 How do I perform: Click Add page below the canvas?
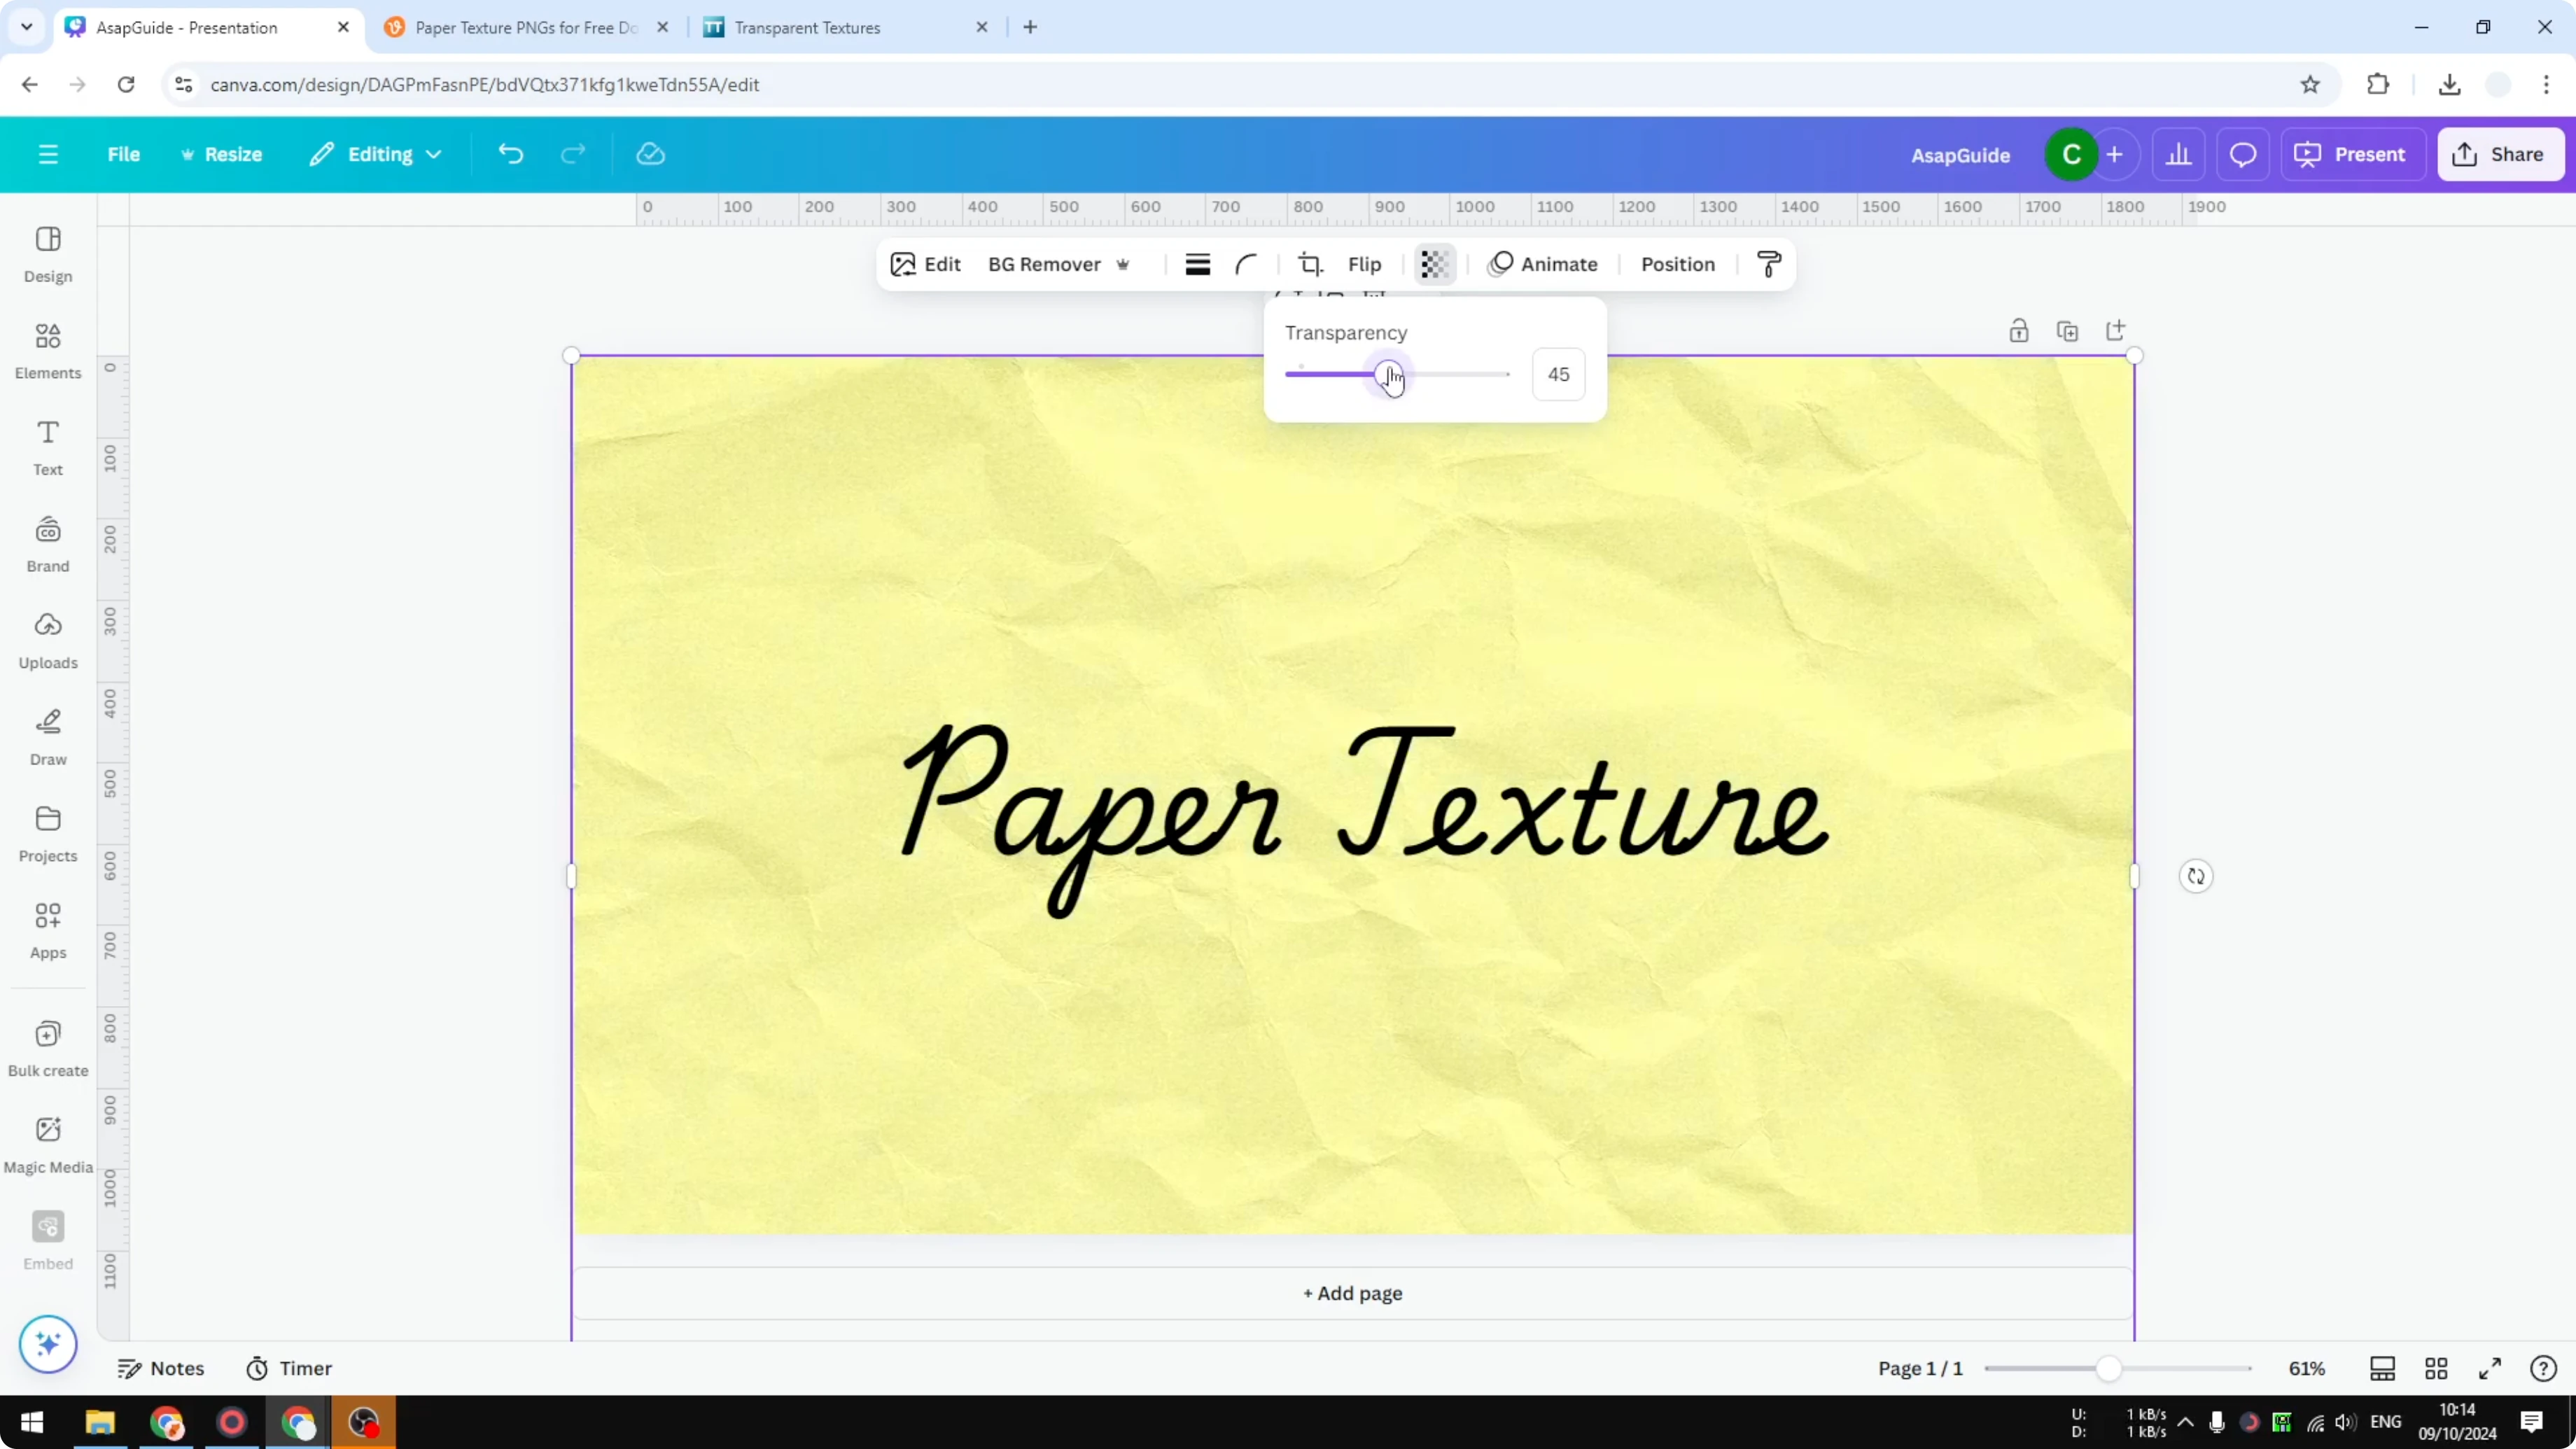[x=1352, y=1292]
